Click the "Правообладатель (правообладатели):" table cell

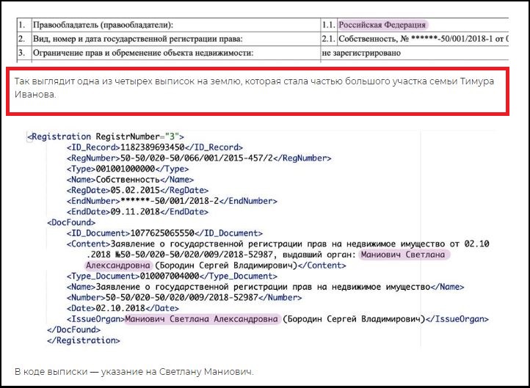pos(105,24)
